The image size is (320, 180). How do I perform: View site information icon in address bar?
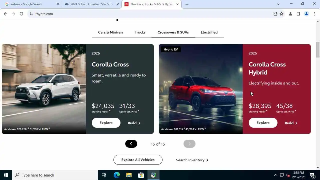(x=31, y=14)
